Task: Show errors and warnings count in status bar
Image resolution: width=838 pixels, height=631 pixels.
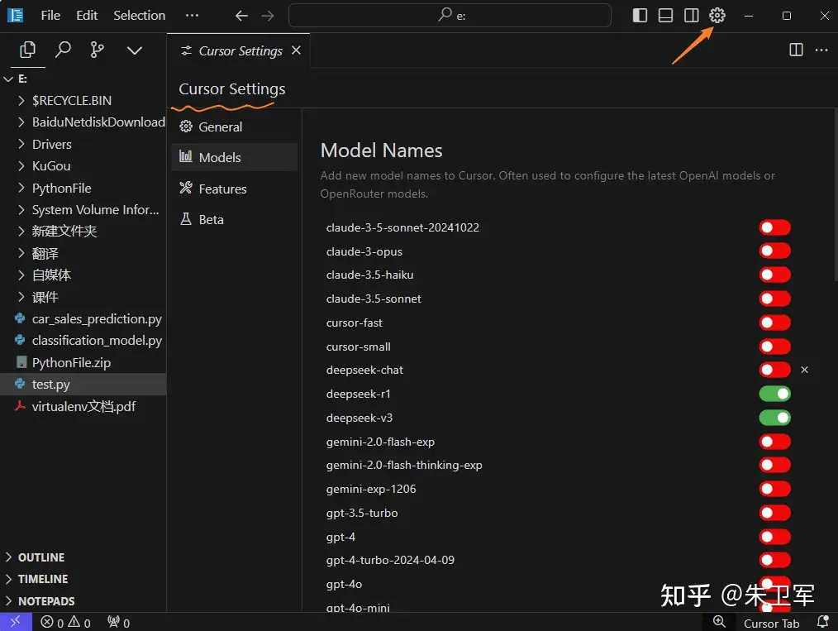Action: coord(66,623)
